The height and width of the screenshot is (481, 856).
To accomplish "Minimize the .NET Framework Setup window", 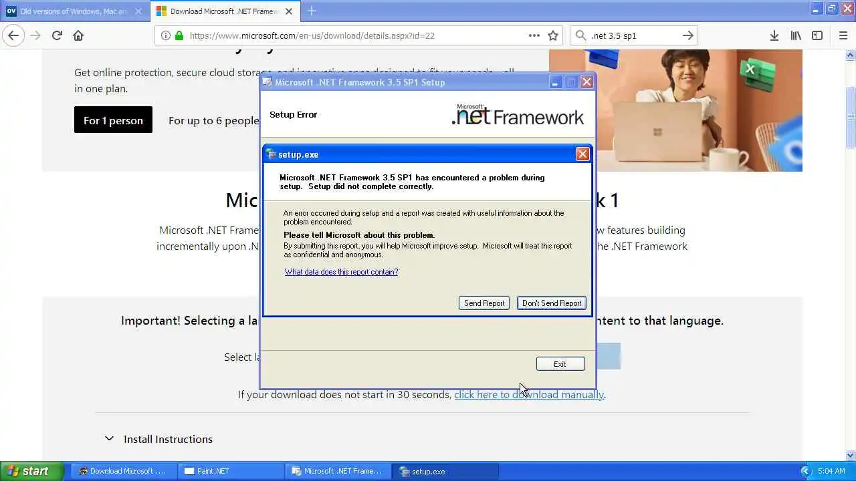I will (x=555, y=82).
